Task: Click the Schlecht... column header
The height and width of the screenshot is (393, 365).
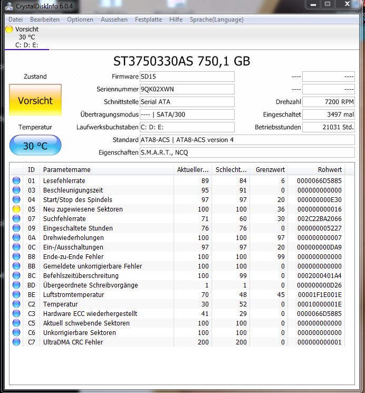Action: [231, 170]
